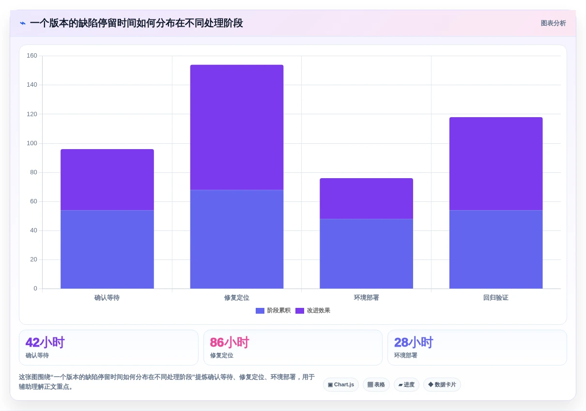Open the 86小时 修复定位 data card
The height and width of the screenshot is (411, 586).
pyautogui.click(x=293, y=348)
